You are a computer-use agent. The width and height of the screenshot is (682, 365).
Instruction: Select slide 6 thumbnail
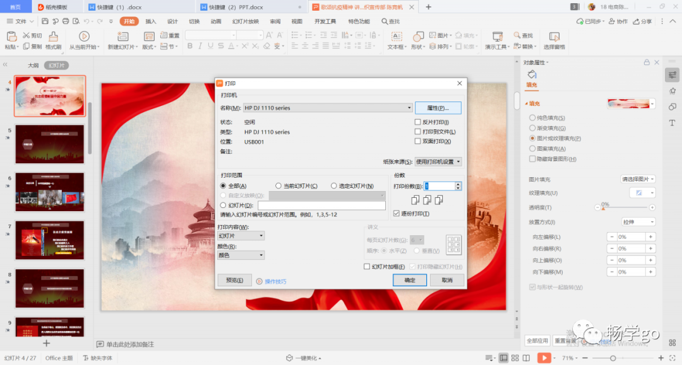click(50, 192)
